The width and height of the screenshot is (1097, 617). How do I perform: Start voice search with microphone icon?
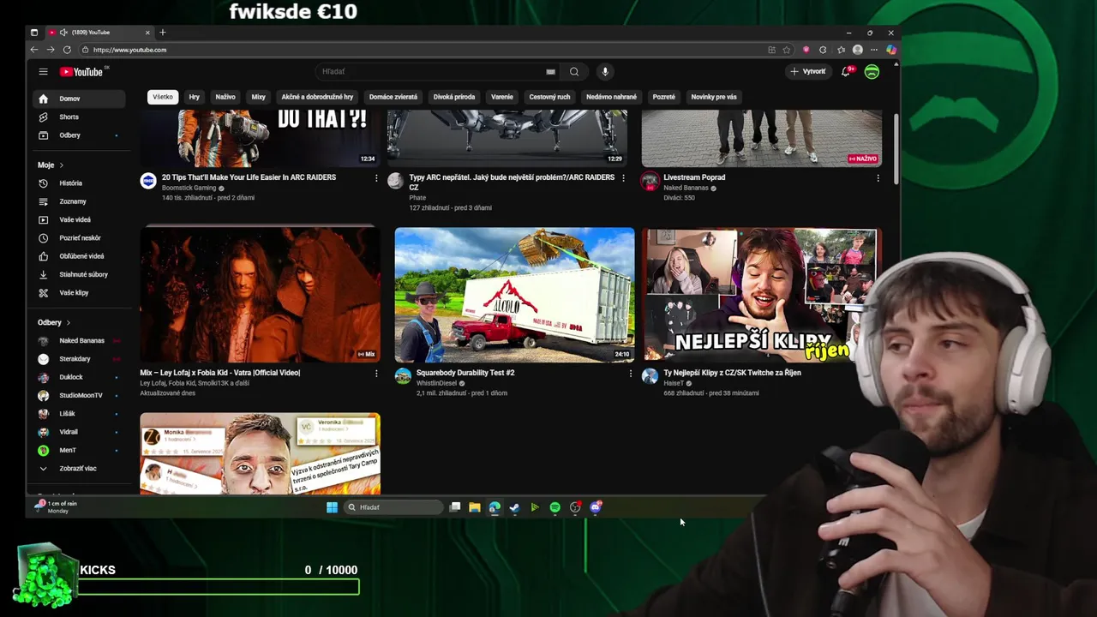(605, 72)
